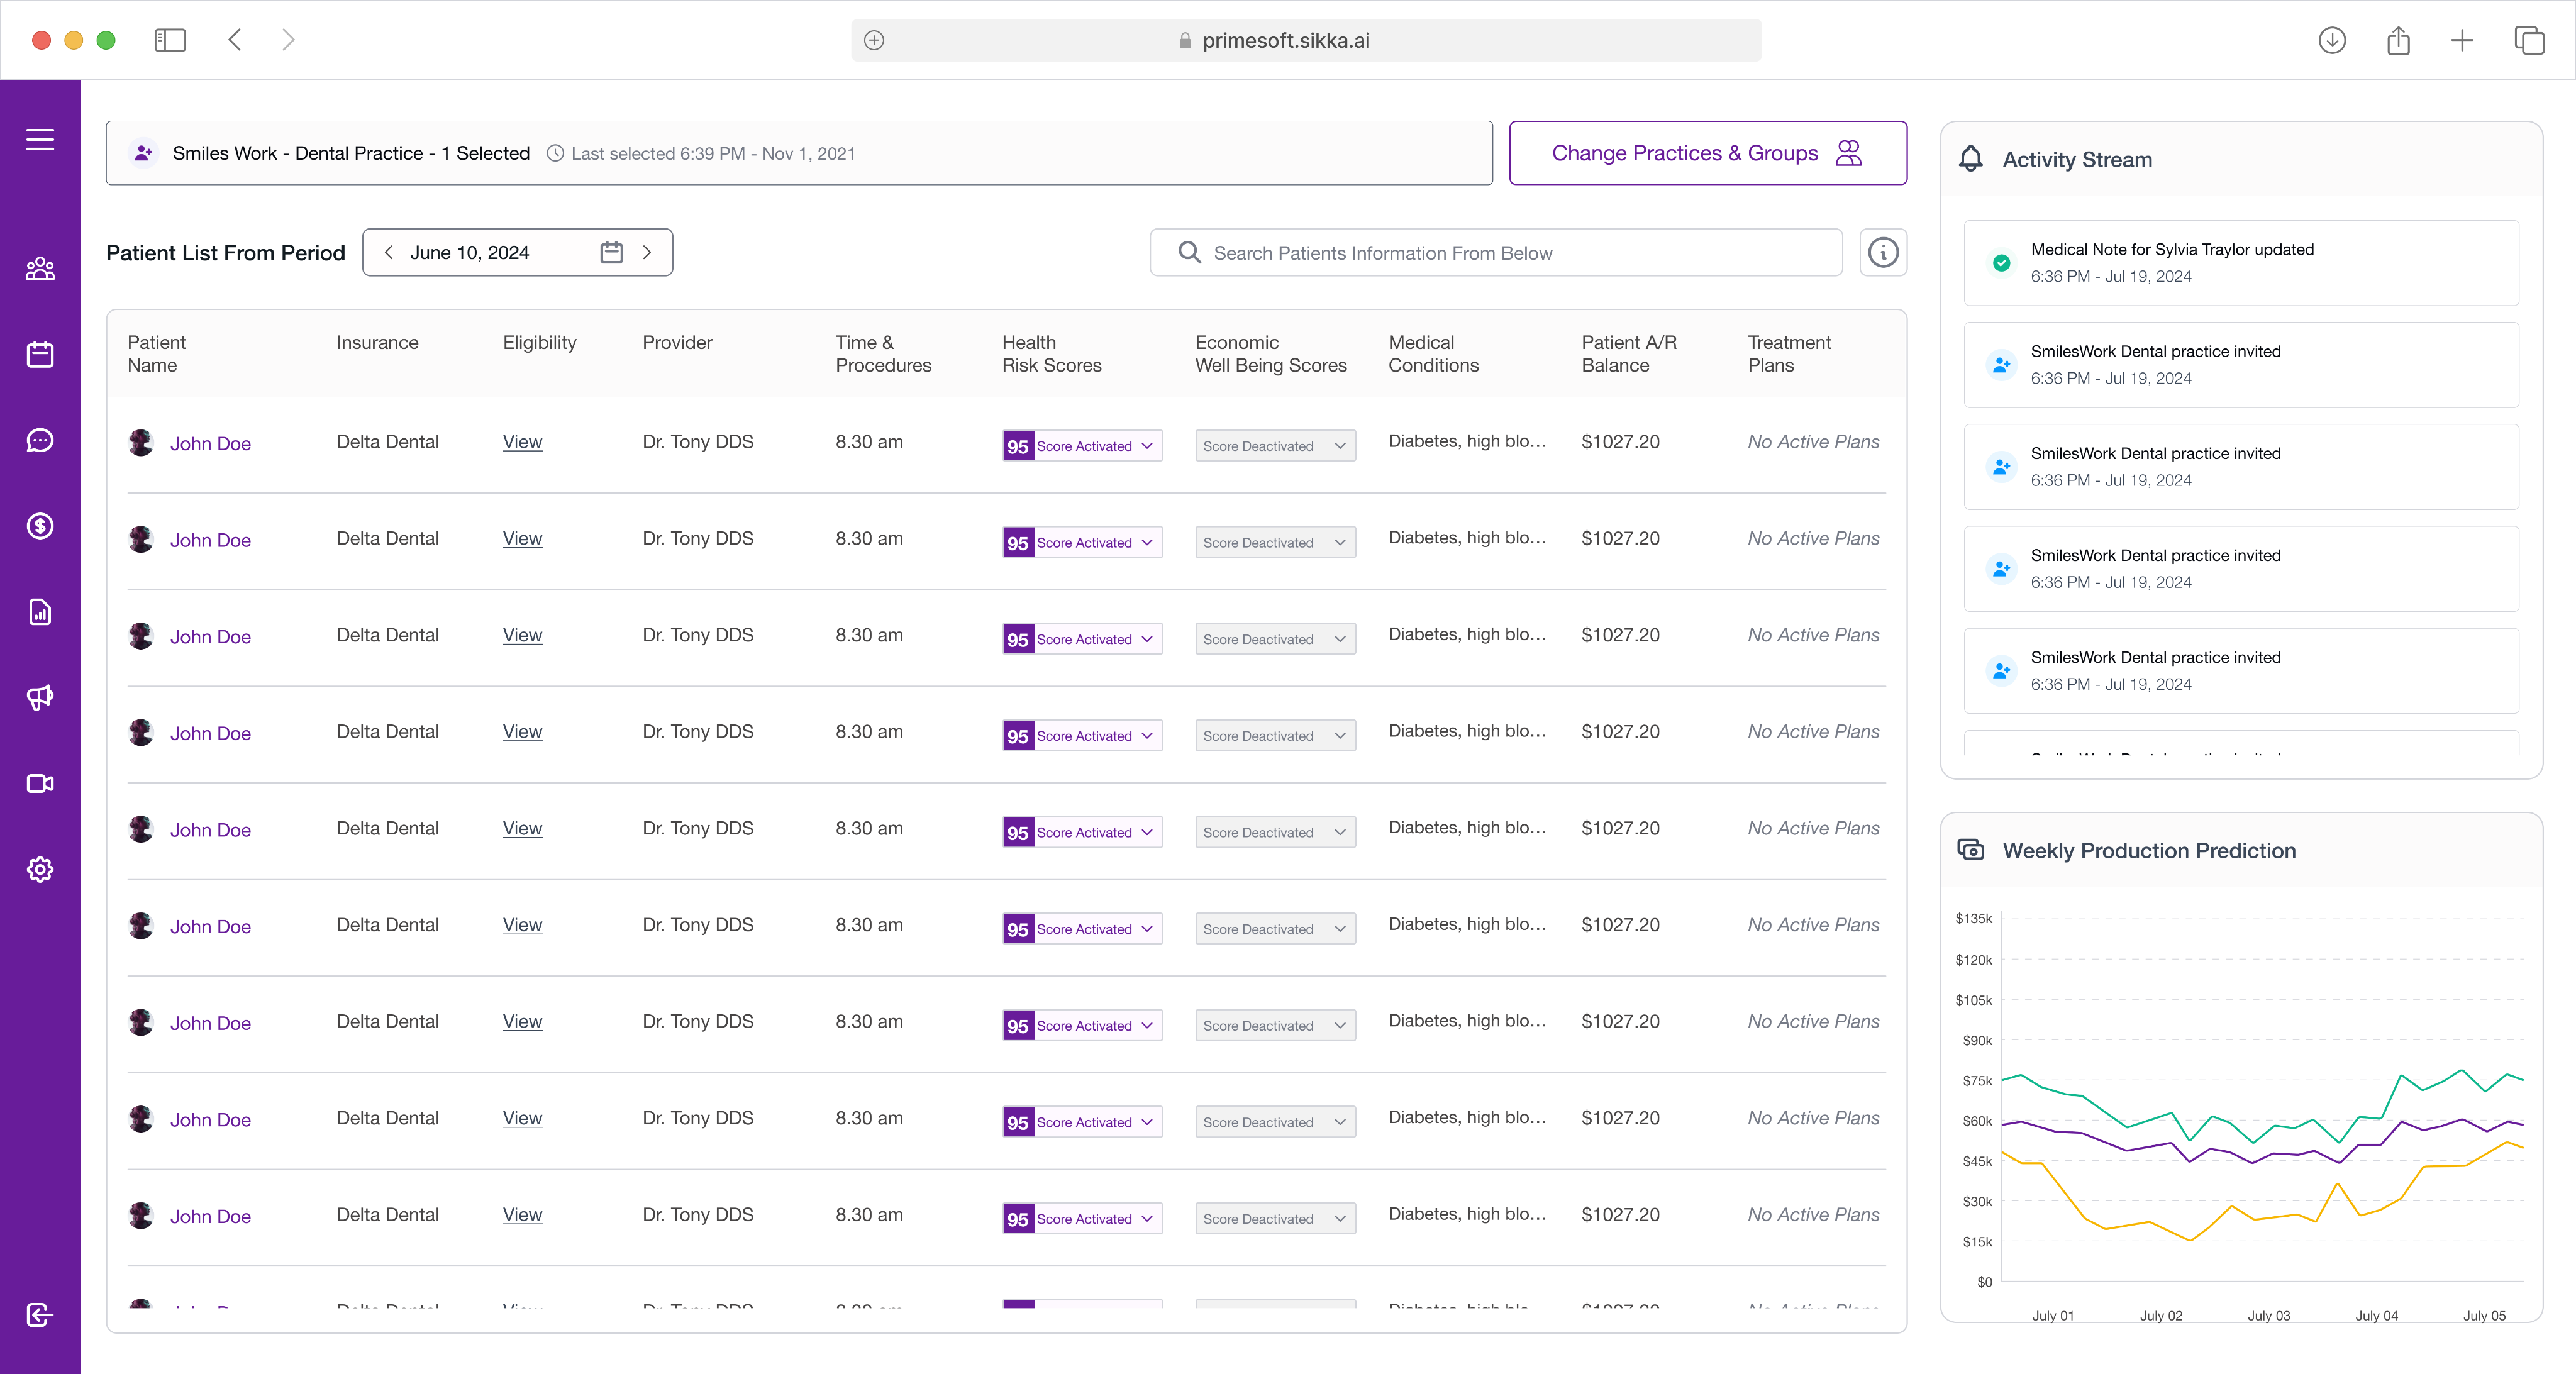Go to next date period arrow
The height and width of the screenshot is (1374, 2576).
(647, 253)
